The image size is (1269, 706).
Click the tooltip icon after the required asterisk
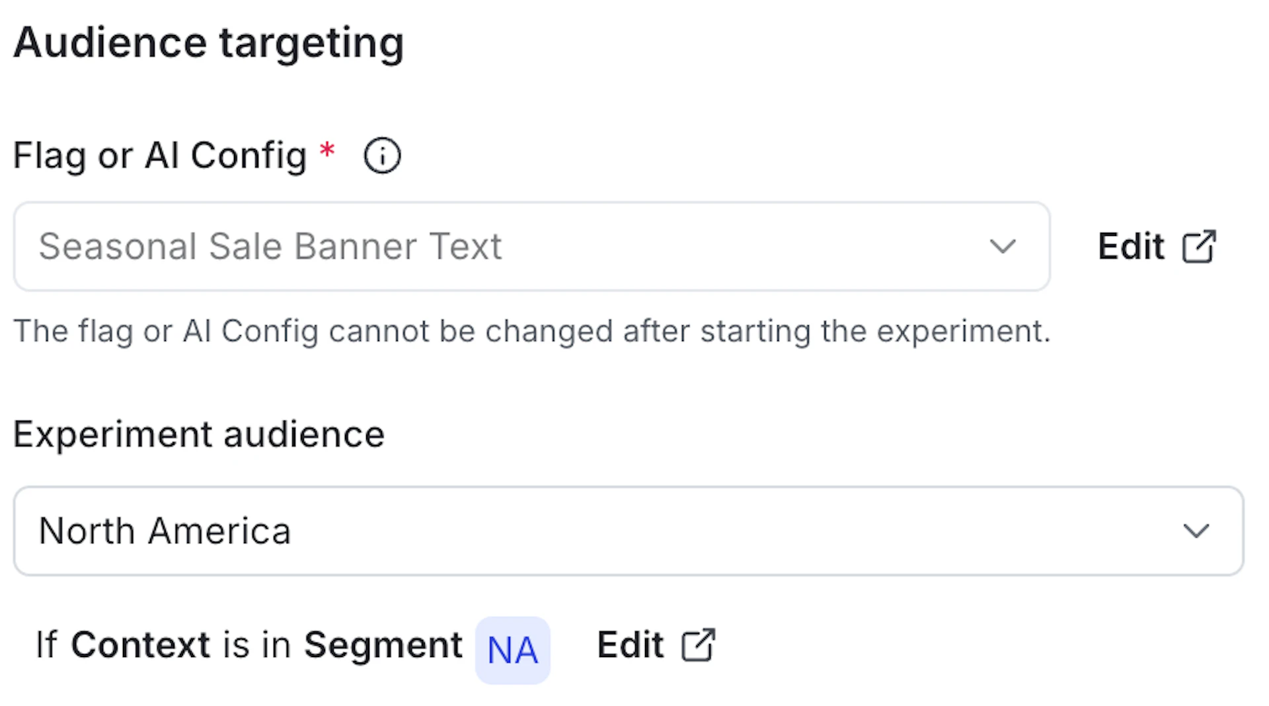[x=381, y=155]
